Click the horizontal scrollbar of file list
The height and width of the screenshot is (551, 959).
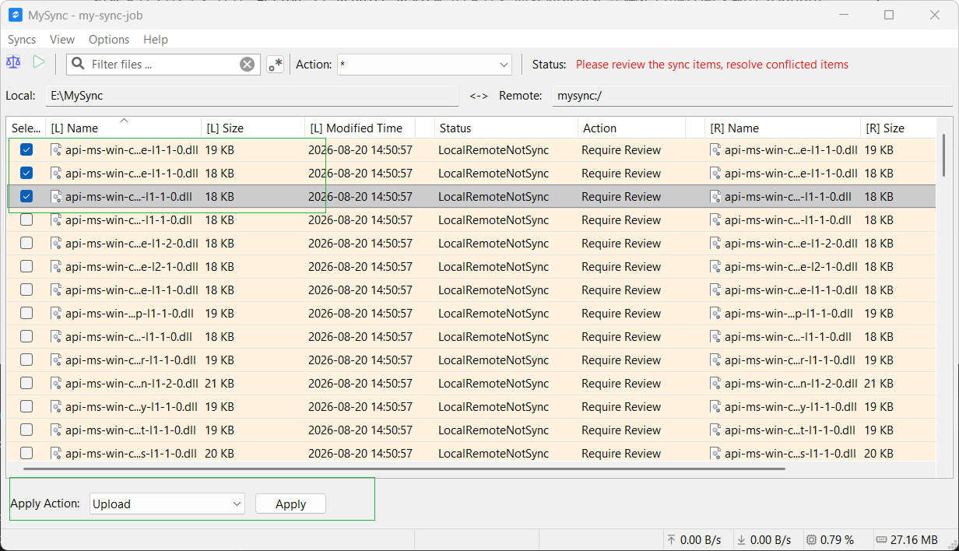pos(404,469)
